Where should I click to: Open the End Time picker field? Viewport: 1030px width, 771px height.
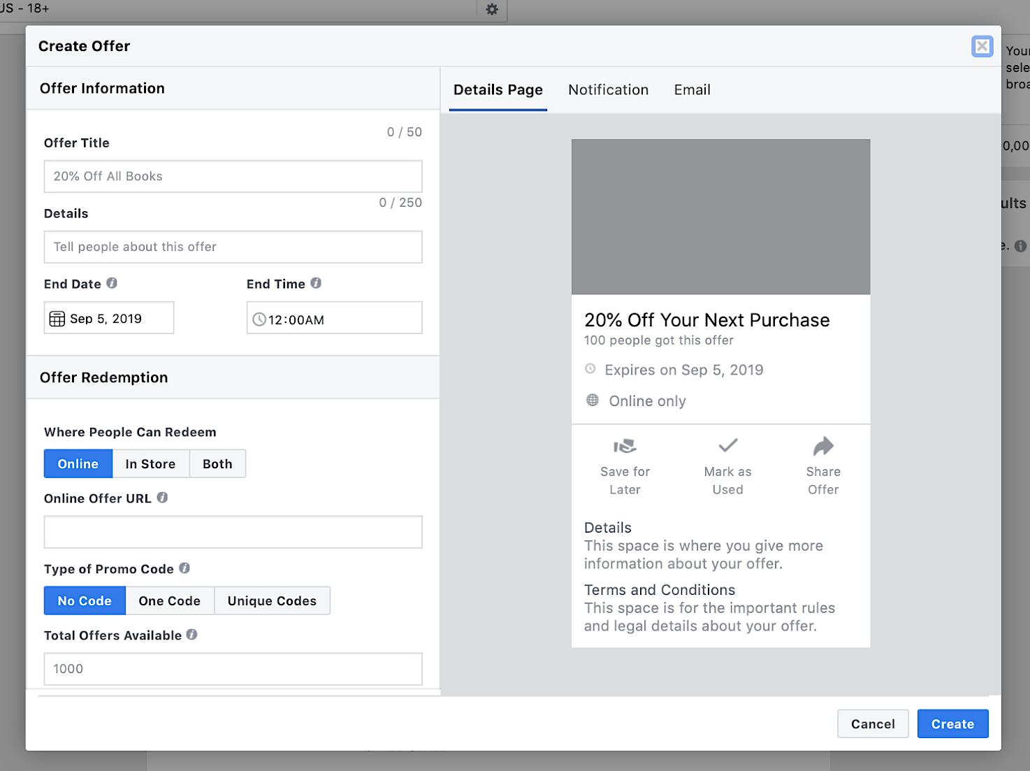334,319
